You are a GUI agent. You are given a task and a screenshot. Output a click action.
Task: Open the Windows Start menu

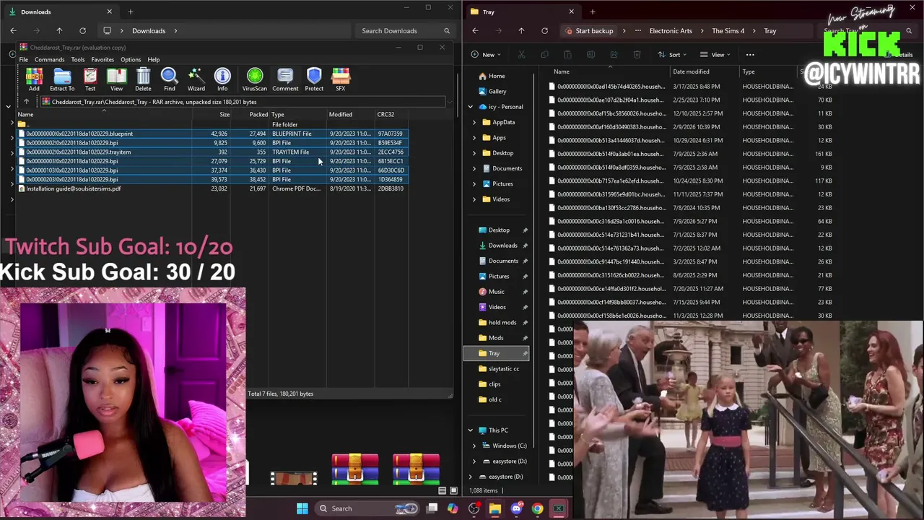302,508
